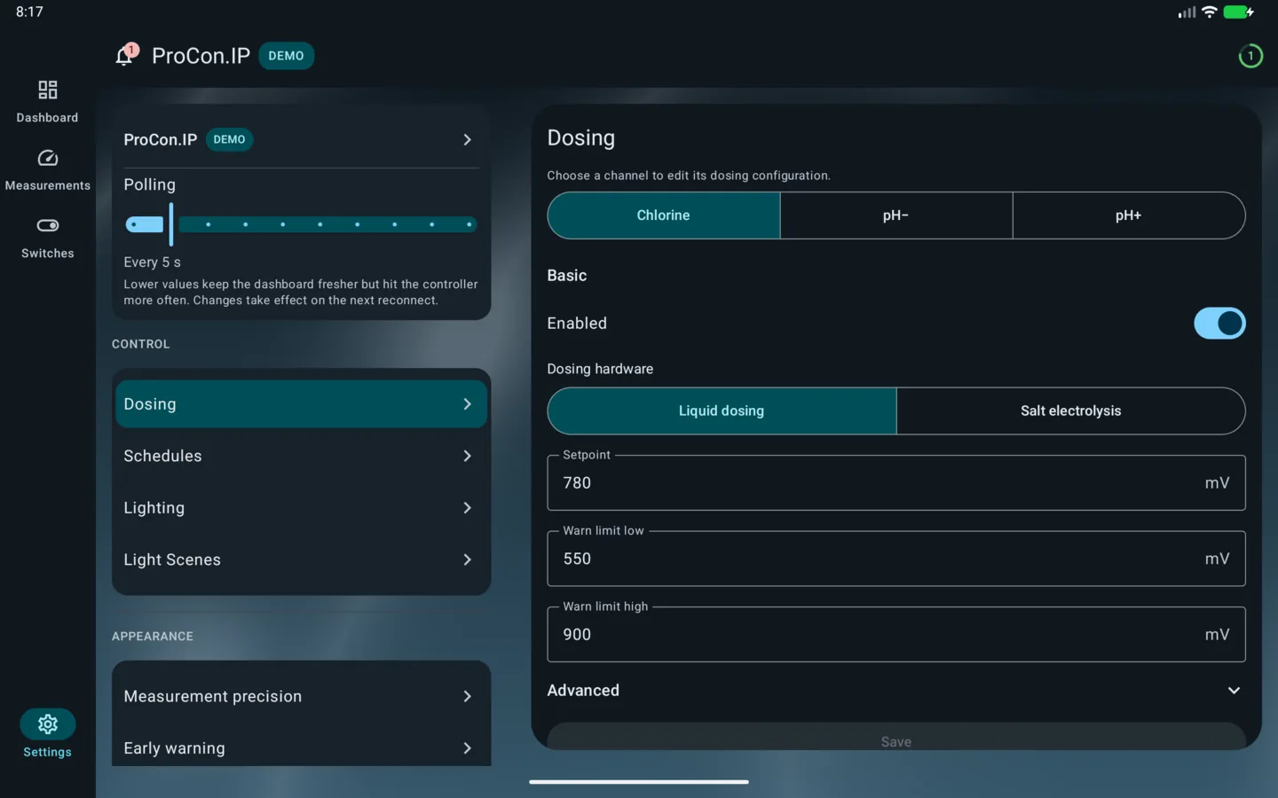Open Measurement precision settings
This screenshot has width=1278, height=798.
click(x=301, y=697)
